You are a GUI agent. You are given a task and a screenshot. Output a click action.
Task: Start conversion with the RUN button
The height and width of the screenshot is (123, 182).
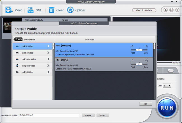[x=167, y=107]
